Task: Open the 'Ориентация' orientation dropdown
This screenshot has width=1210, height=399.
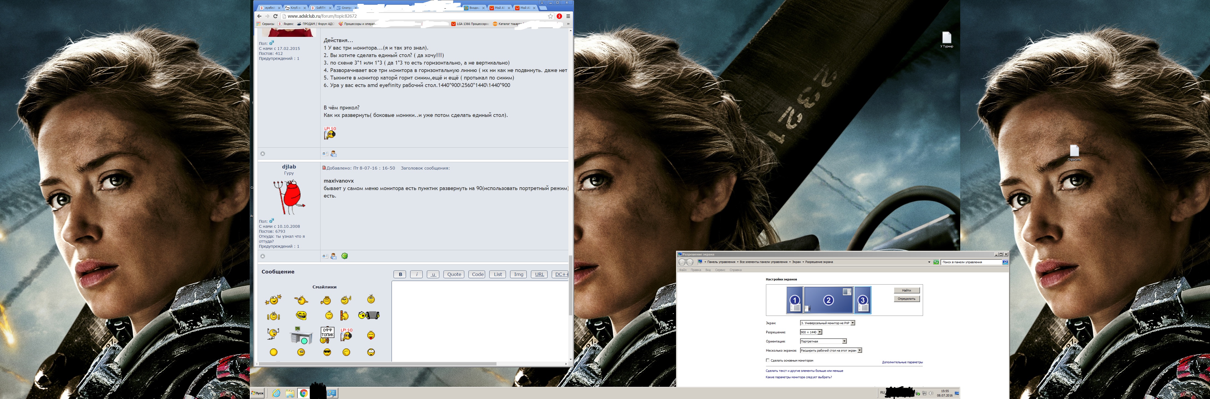Action: 844,341
